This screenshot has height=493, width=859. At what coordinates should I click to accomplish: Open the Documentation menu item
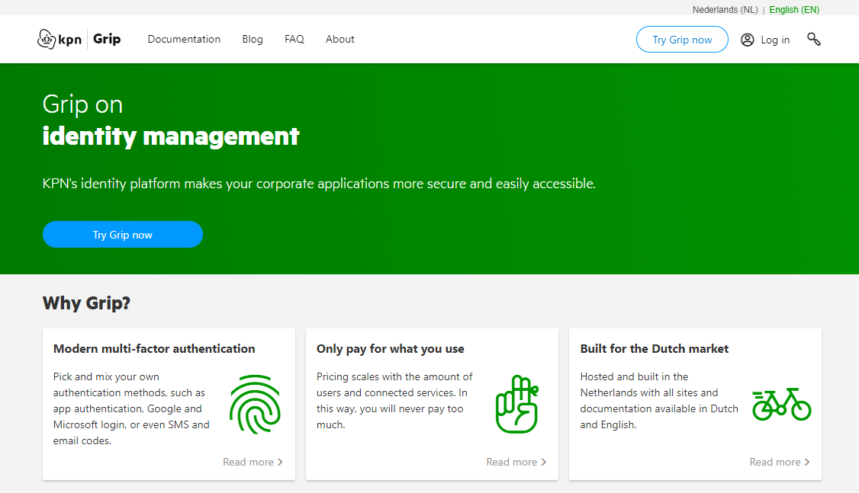pos(184,40)
